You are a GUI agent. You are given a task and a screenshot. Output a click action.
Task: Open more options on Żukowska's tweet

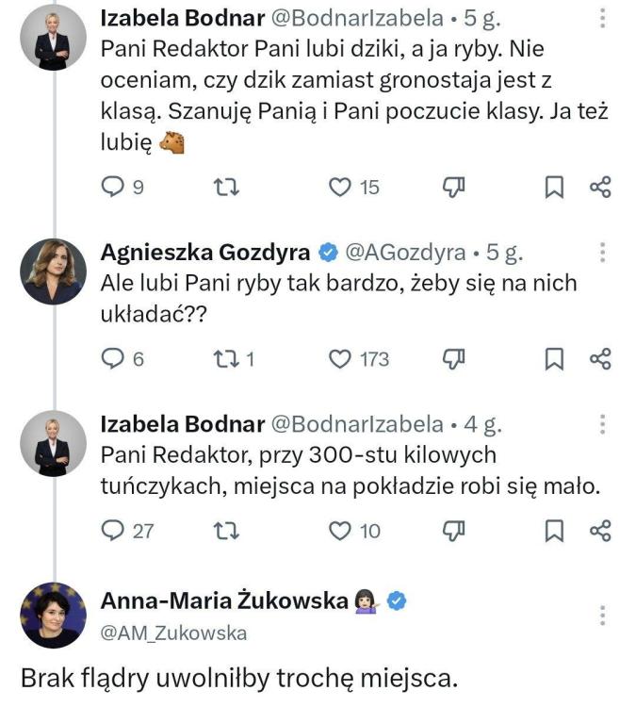[603, 616]
